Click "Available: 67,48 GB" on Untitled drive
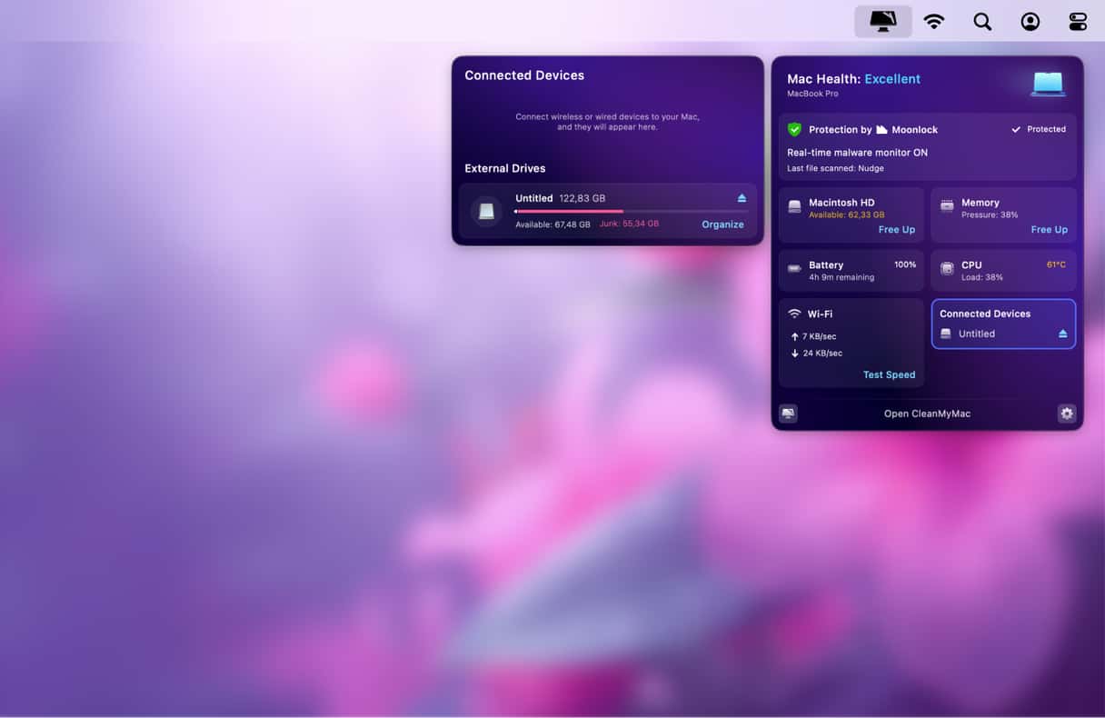Viewport: 1105px width, 718px height. 552,224
